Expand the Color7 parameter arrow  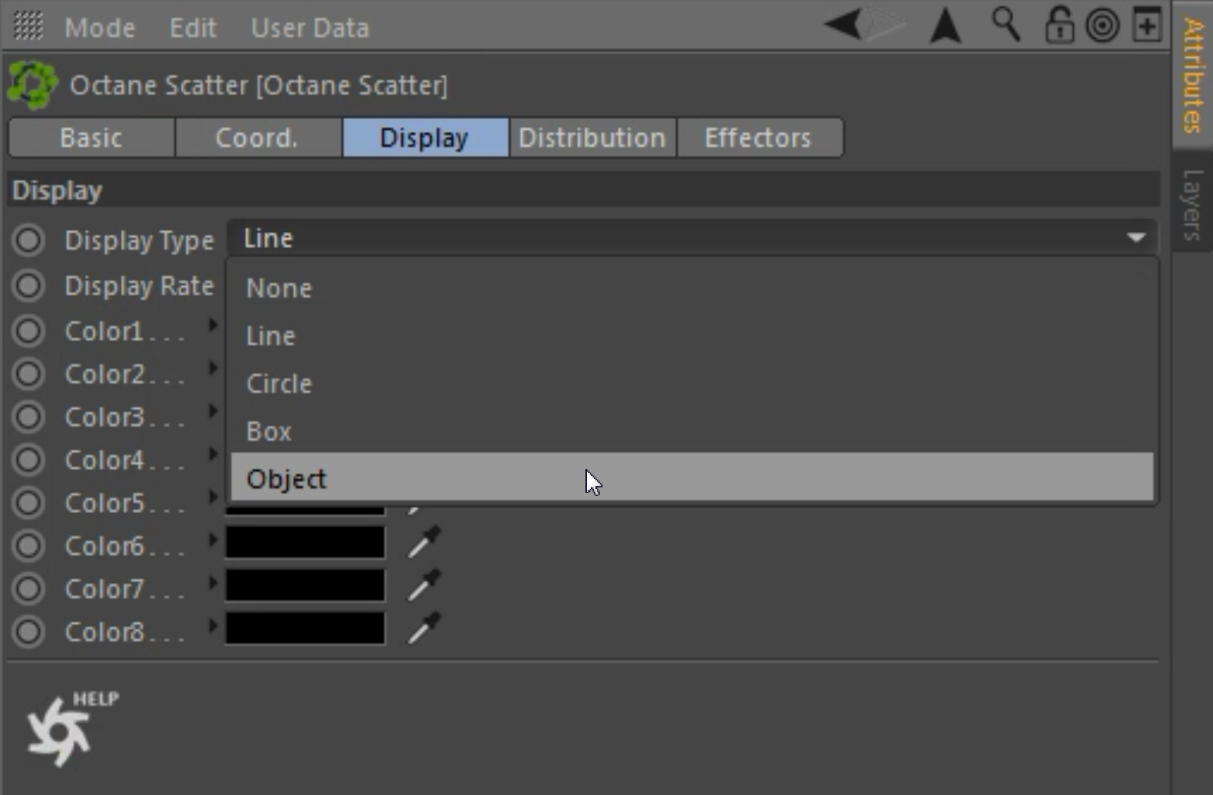(212, 583)
